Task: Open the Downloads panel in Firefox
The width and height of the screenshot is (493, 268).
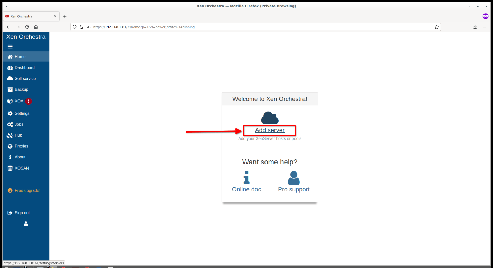Action: click(475, 27)
